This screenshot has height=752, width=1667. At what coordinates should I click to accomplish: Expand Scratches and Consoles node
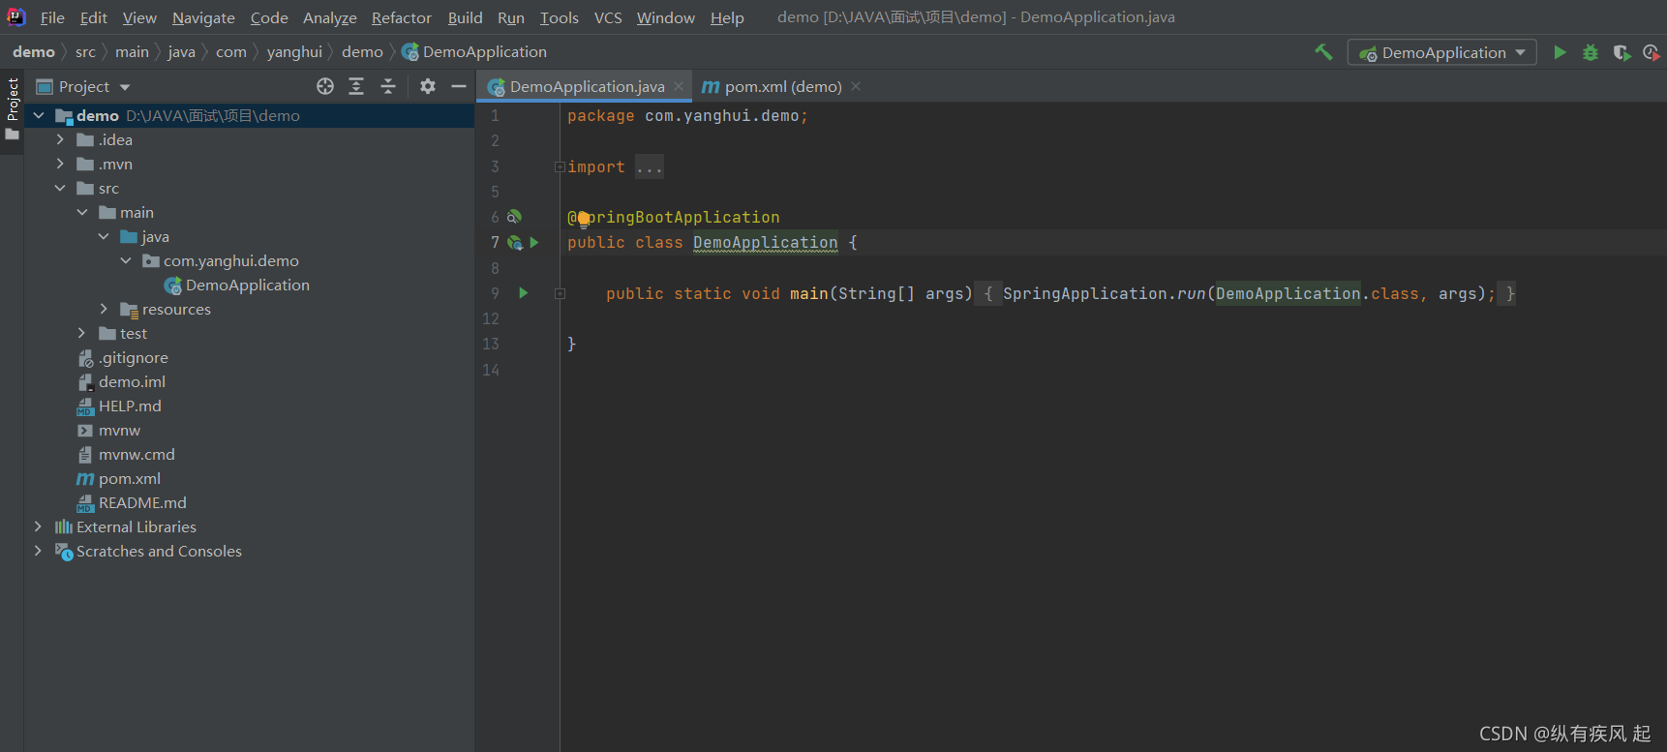[x=39, y=551]
